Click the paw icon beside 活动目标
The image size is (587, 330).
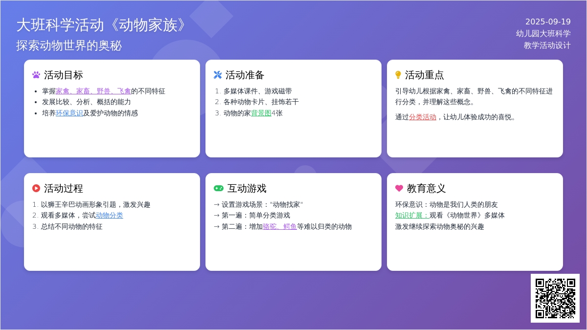tap(36, 75)
